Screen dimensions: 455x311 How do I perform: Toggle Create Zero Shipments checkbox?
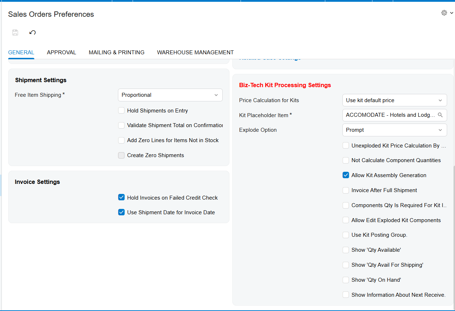coord(122,155)
